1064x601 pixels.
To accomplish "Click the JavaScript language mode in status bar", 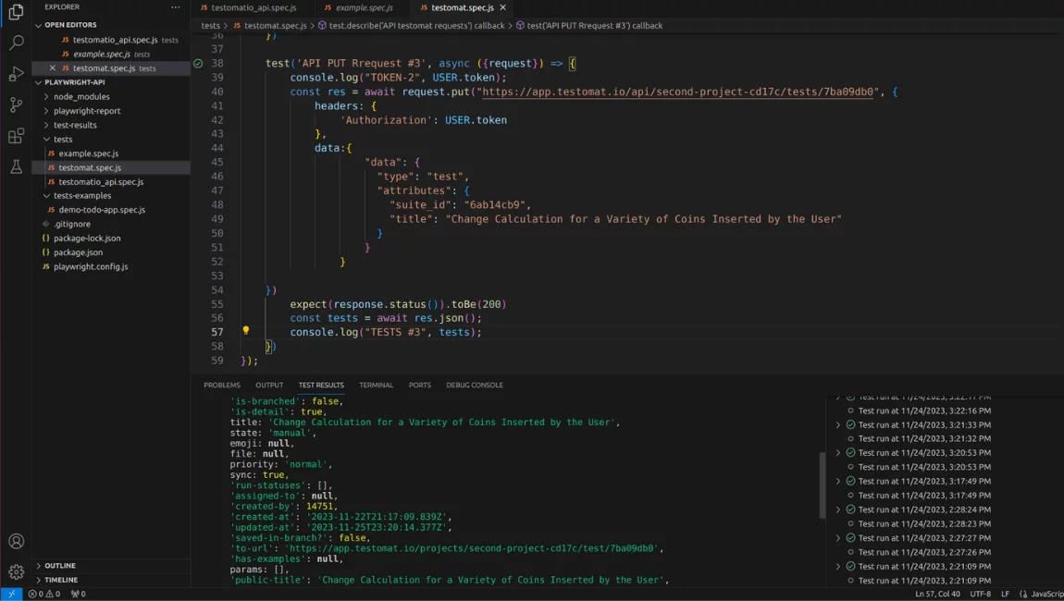I will tap(1045, 594).
